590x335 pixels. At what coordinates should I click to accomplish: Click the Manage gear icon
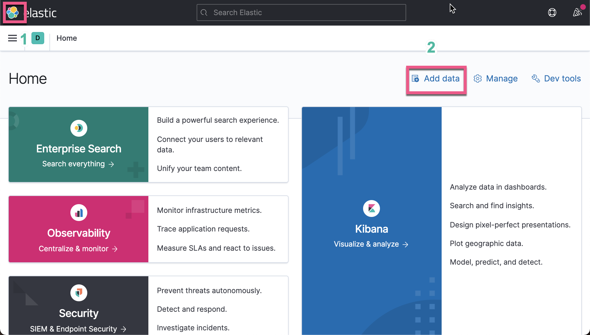click(477, 79)
